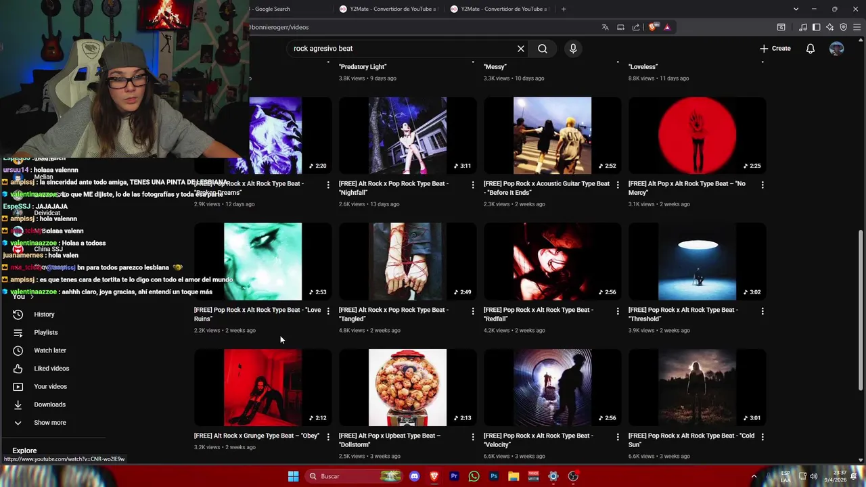Open the tab search dropdown arrow
The image size is (866, 487).
pos(796,9)
